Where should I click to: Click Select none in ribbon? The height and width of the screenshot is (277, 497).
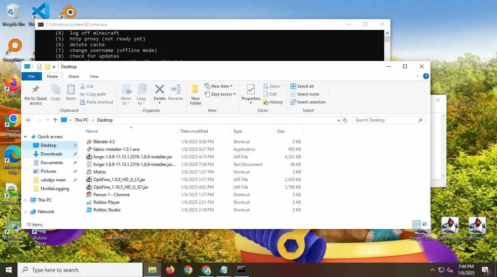point(305,94)
